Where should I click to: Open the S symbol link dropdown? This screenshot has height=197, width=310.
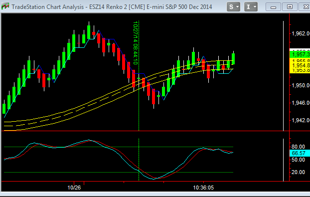pos(233,7)
